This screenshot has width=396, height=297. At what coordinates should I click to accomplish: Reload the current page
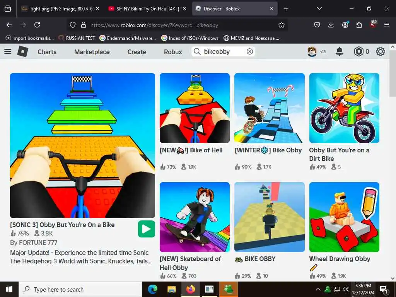(37, 25)
